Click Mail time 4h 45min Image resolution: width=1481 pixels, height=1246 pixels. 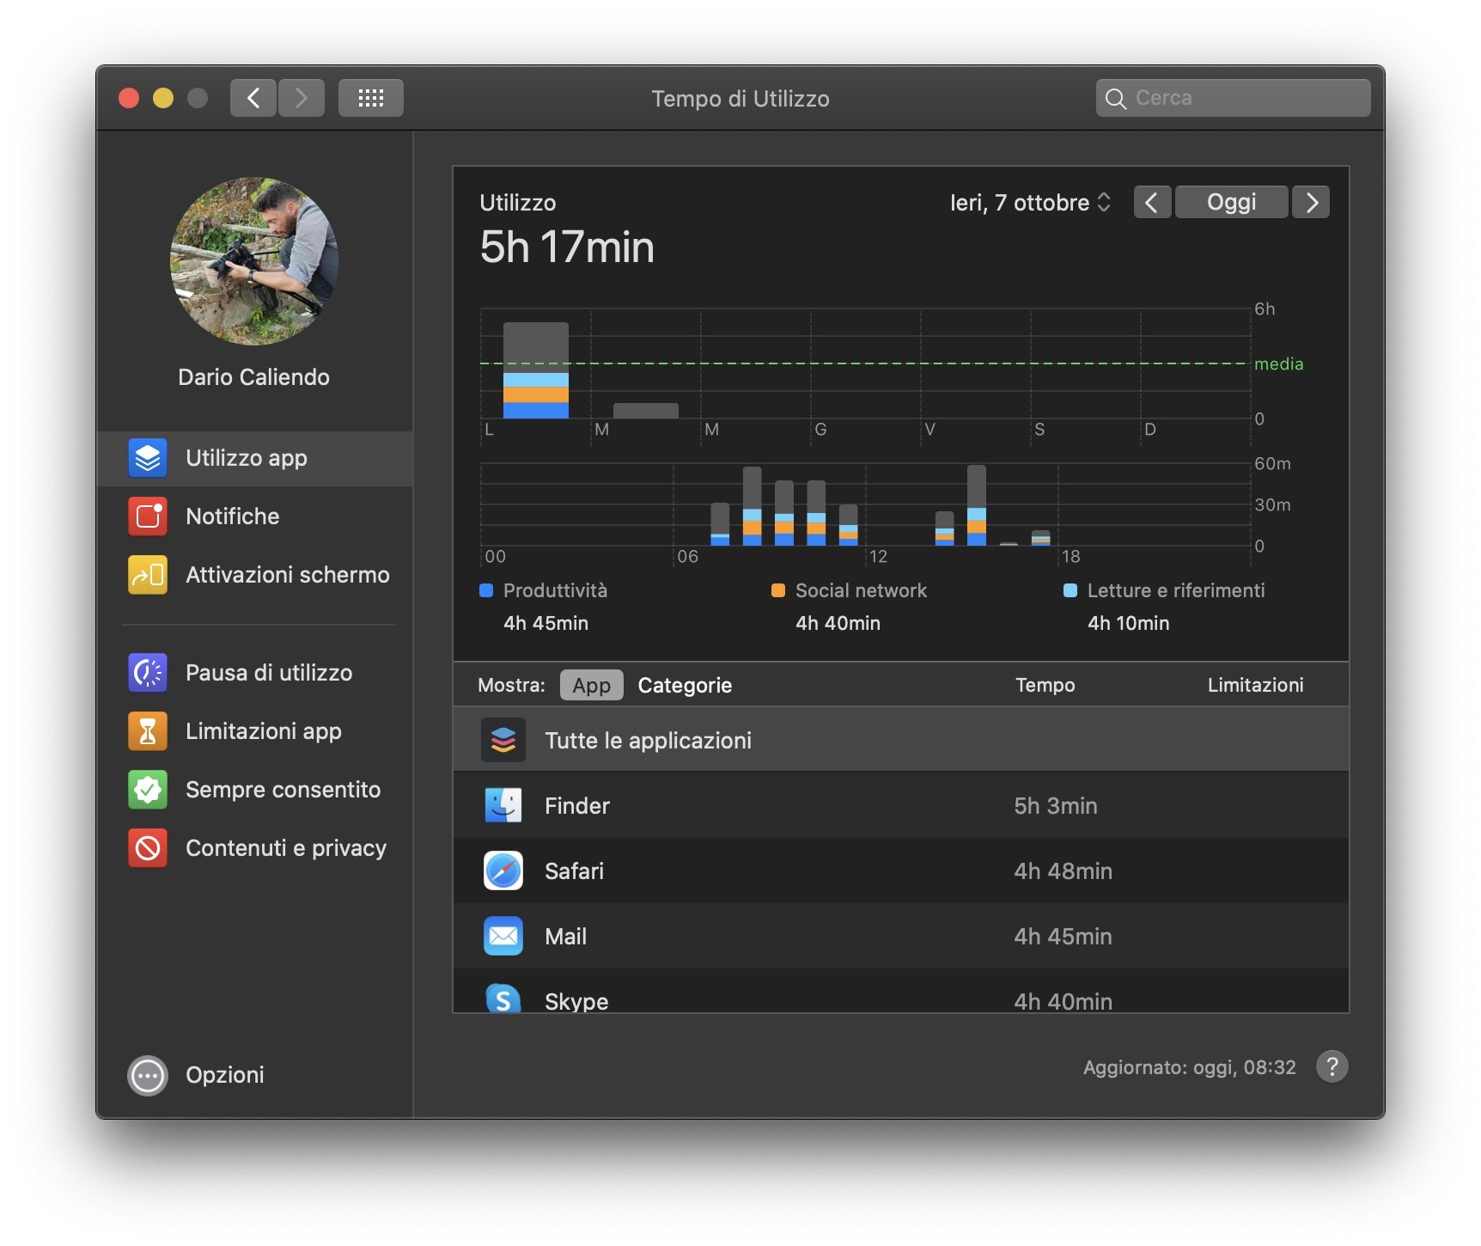(x=1063, y=937)
